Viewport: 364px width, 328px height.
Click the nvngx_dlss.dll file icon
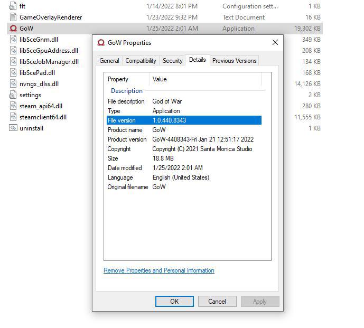pyautogui.click(x=13, y=84)
